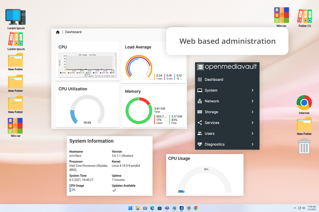This screenshot has width=319, height=212.
Task: Open the Win-rar icon below the New Folders
Action: point(15,126)
